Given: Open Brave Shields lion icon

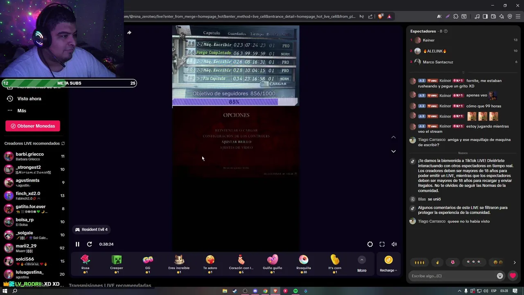Looking at the screenshot, I should click(x=381, y=16).
